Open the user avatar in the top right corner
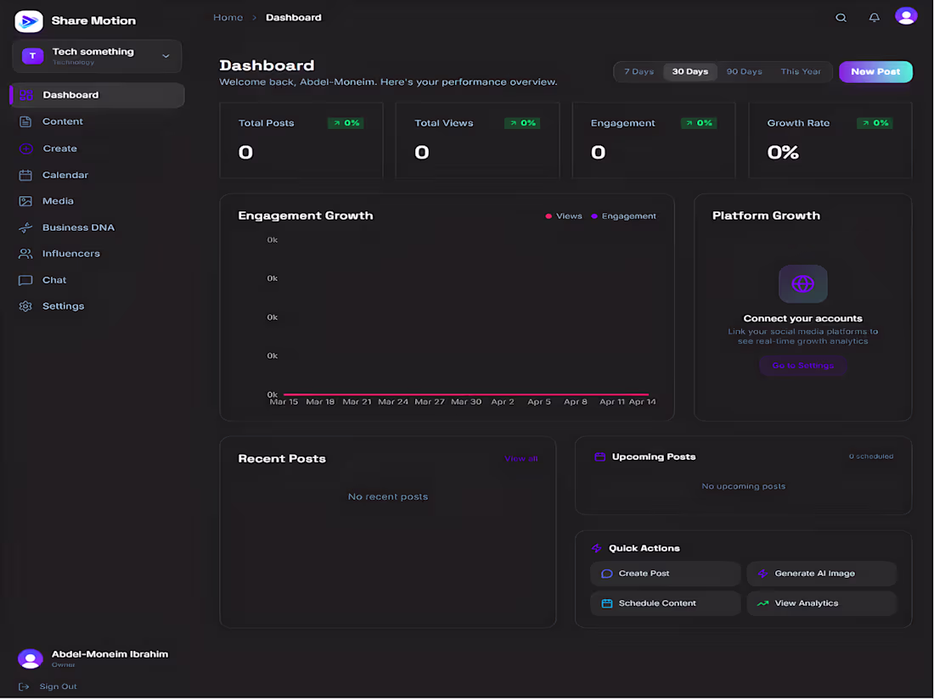This screenshot has width=934, height=700. tap(905, 16)
